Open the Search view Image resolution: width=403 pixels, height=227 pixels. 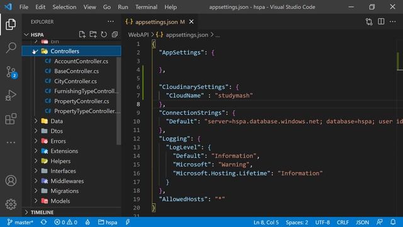click(x=11, y=48)
